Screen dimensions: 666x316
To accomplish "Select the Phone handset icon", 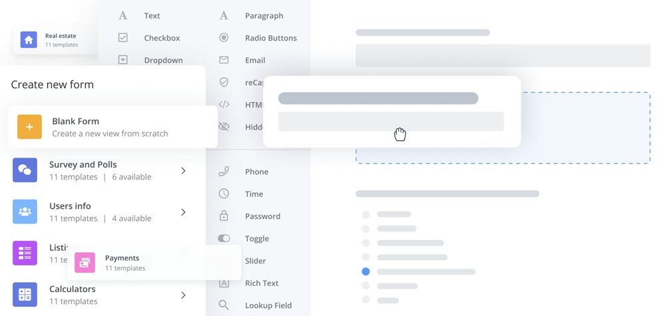I will [x=224, y=172].
